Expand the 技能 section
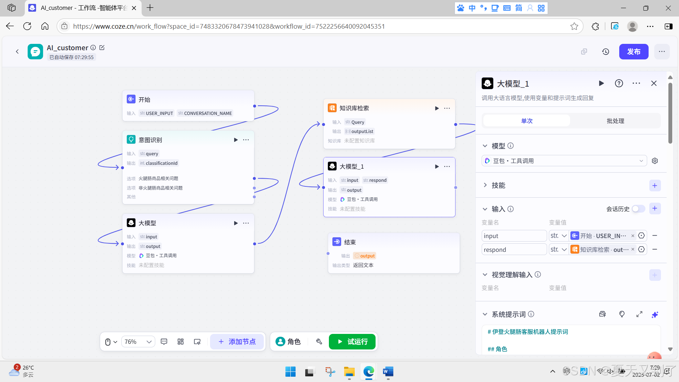 (x=485, y=185)
